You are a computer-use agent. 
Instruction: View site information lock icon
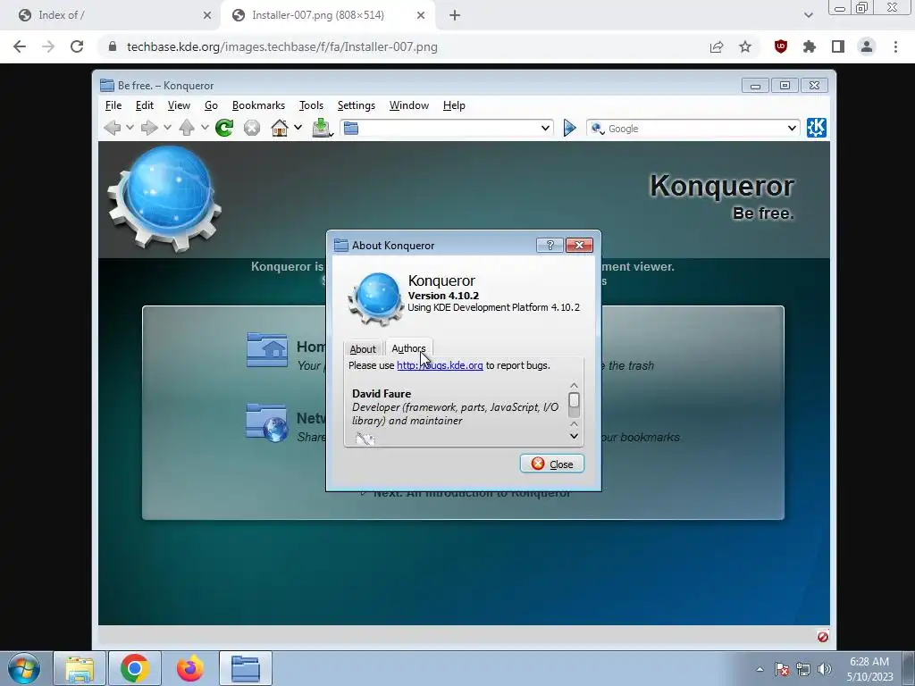point(113,46)
